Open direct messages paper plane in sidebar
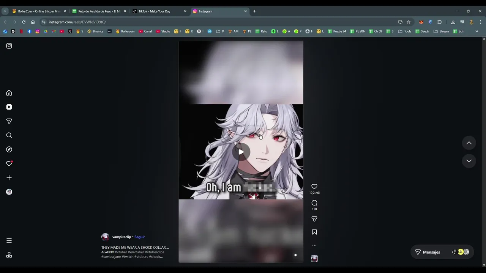This screenshot has height=273, width=486. (9, 121)
